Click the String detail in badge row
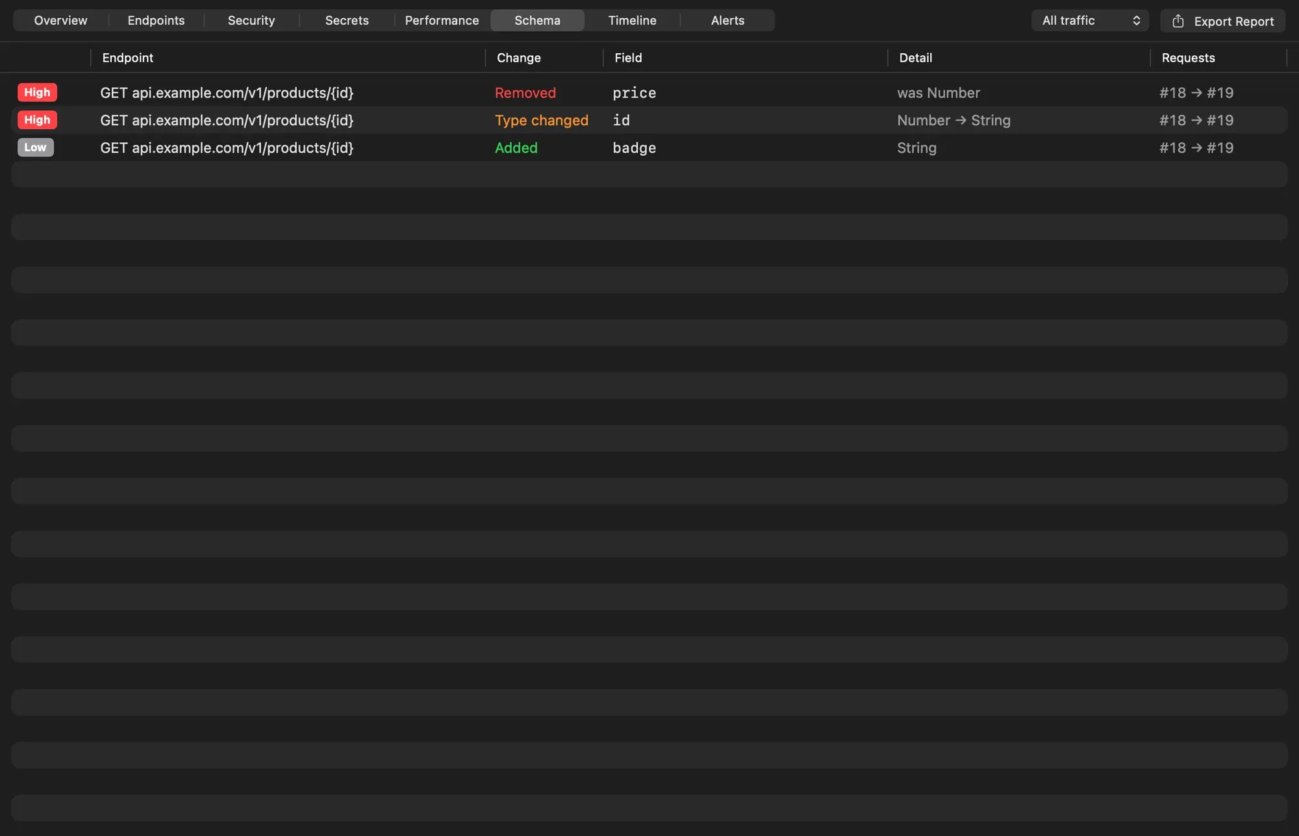The image size is (1299, 836). coord(916,147)
